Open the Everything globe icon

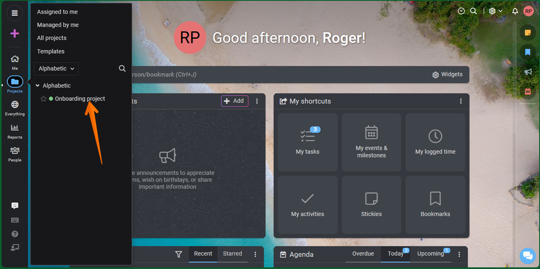15,107
